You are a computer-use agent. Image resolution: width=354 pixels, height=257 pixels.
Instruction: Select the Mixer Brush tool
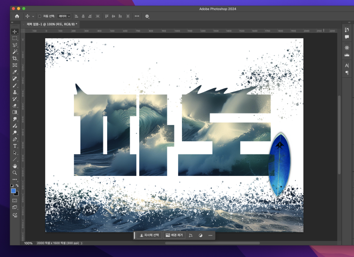15,126
